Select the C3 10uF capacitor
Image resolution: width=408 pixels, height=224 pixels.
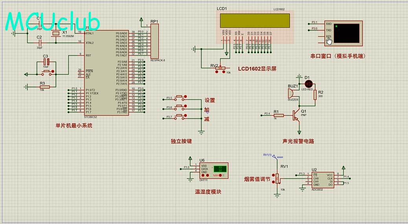point(46,62)
